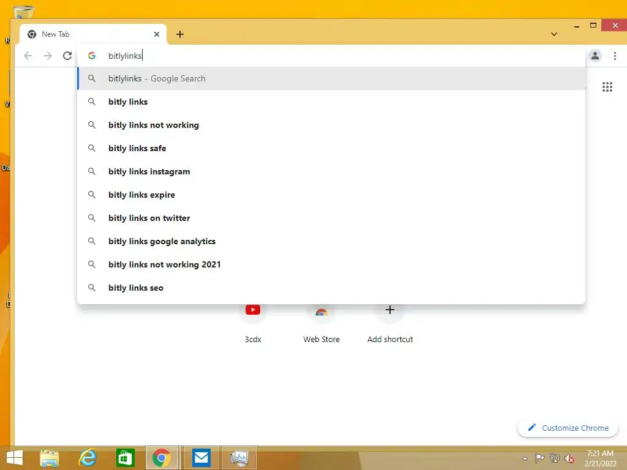Choose 'bitlylinks - Google Search' suggestion
Viewport: 627px width, 470px height.
[x=331, y=78]
